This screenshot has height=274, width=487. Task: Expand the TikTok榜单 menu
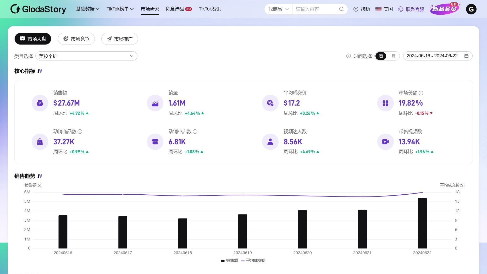(x=119, y=9)
